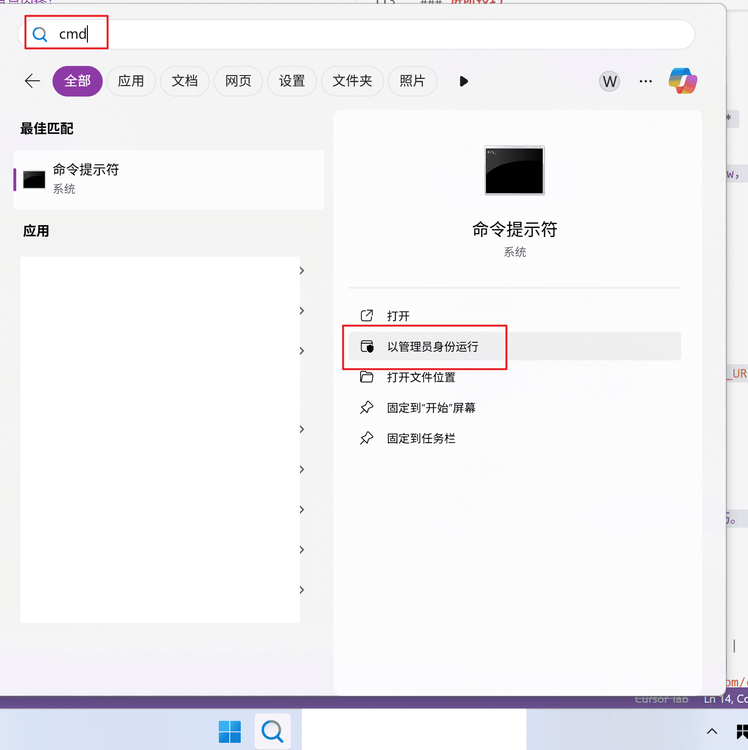Screen dimensions: 748x750
Task: Click the W user account avatar
Action: click(x=609, y=82)
